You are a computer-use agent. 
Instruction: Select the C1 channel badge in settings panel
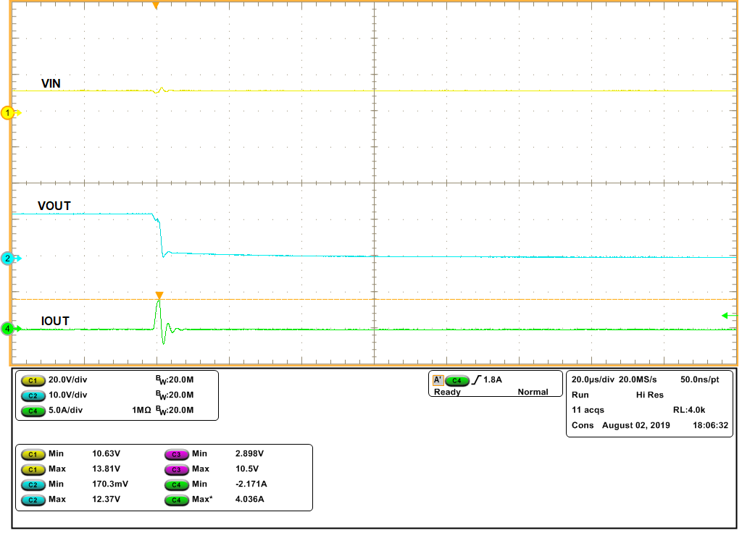pos(33,378)
